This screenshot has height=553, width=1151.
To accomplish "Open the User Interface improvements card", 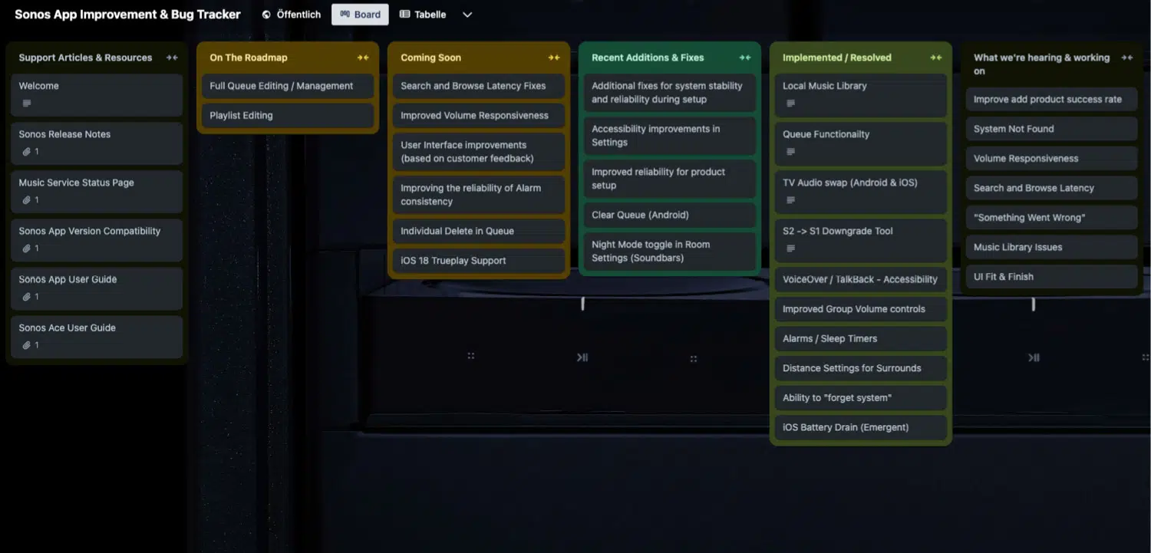I will tap(479, 152).
